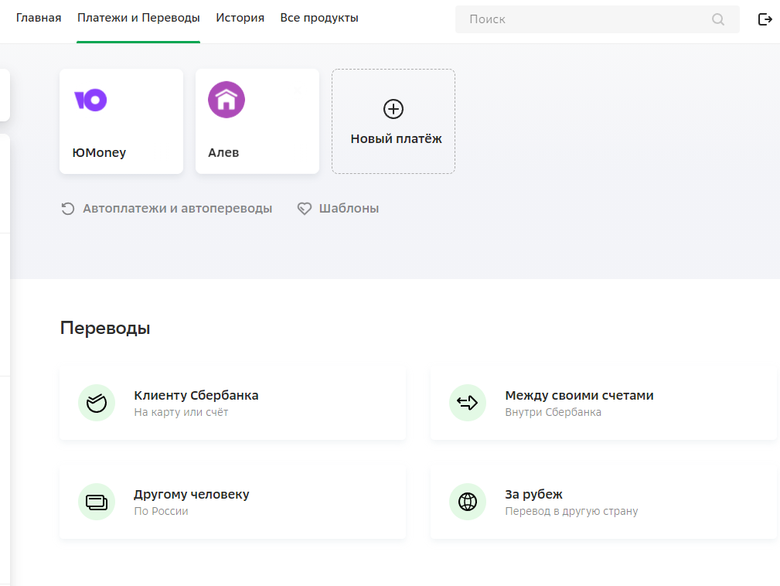Click 'Внутри Сбербанка' subtitle
The width and height of the screenshot is (780, 586).
tap(553, 412)
